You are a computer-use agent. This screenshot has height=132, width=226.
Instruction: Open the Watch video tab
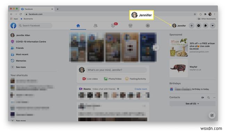[x=113, y=26]
